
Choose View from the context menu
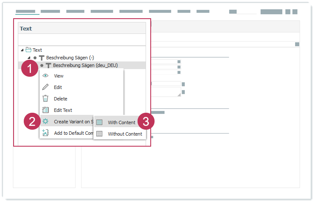pos(59,76)
